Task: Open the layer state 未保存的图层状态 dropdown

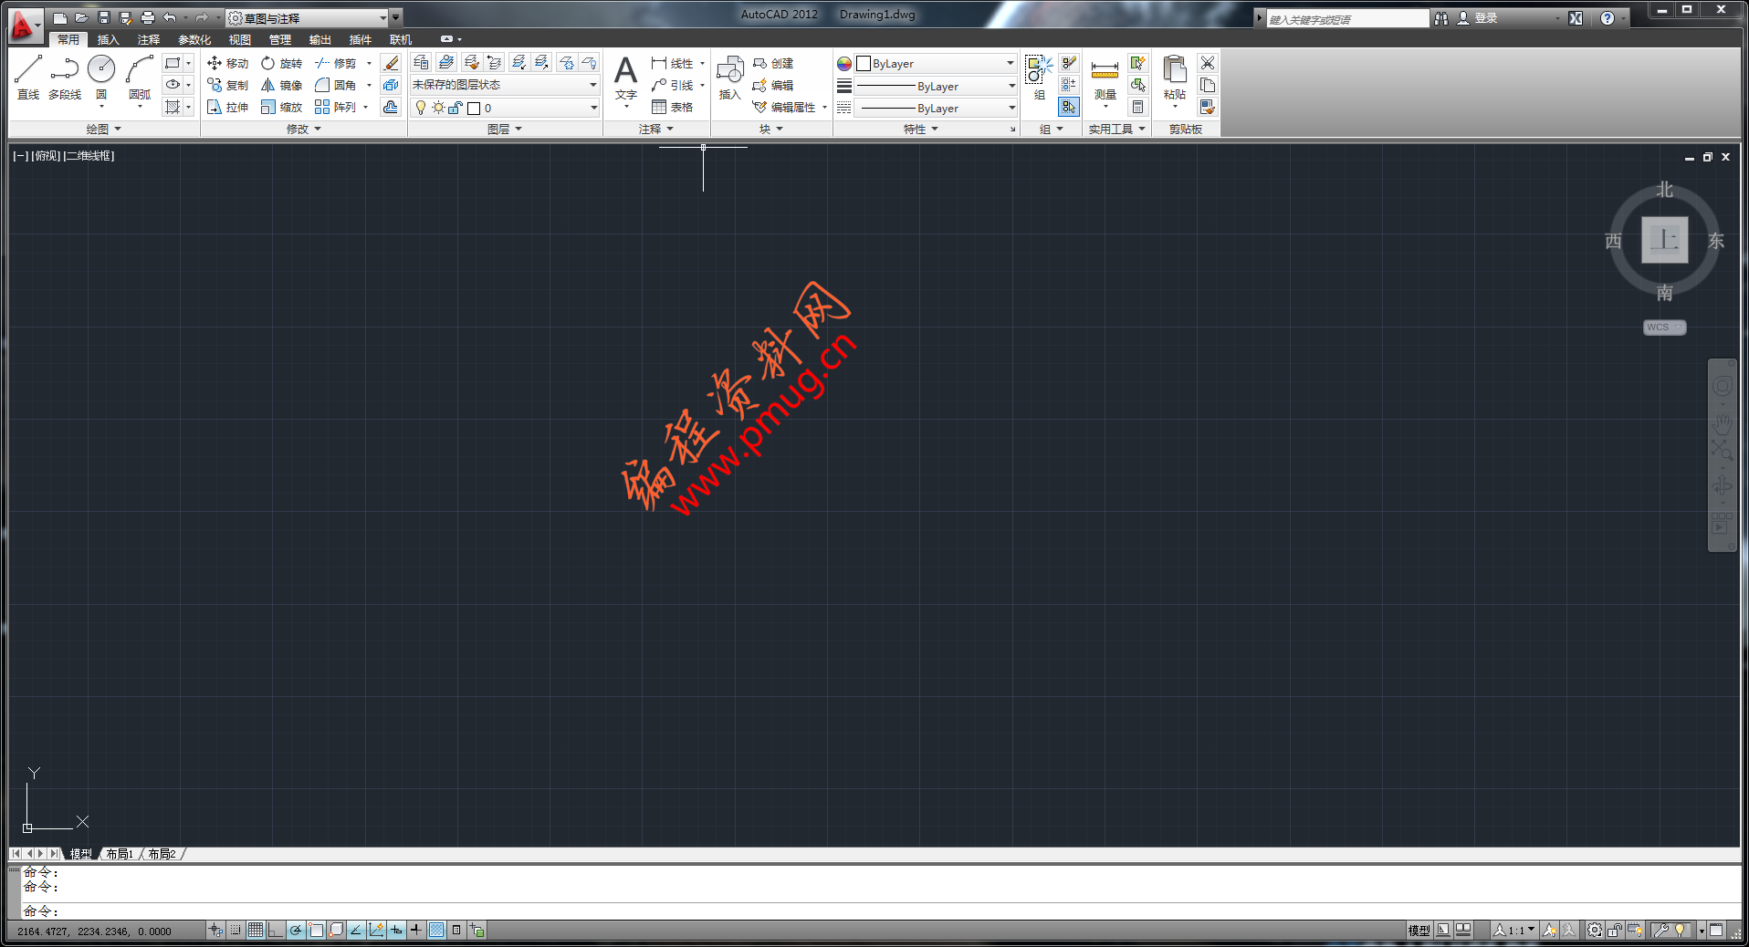Action: click(x=505, y=85)
